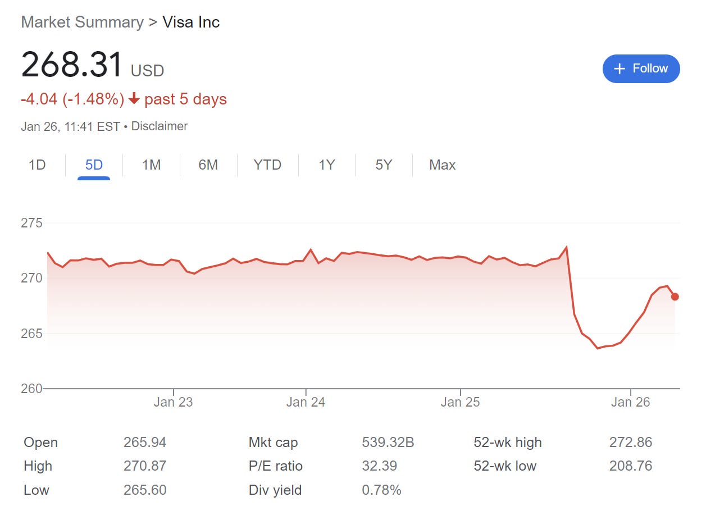
Task: Click the red current-price dot on chart
Action: pyautogui.click(x=675, y=297)
